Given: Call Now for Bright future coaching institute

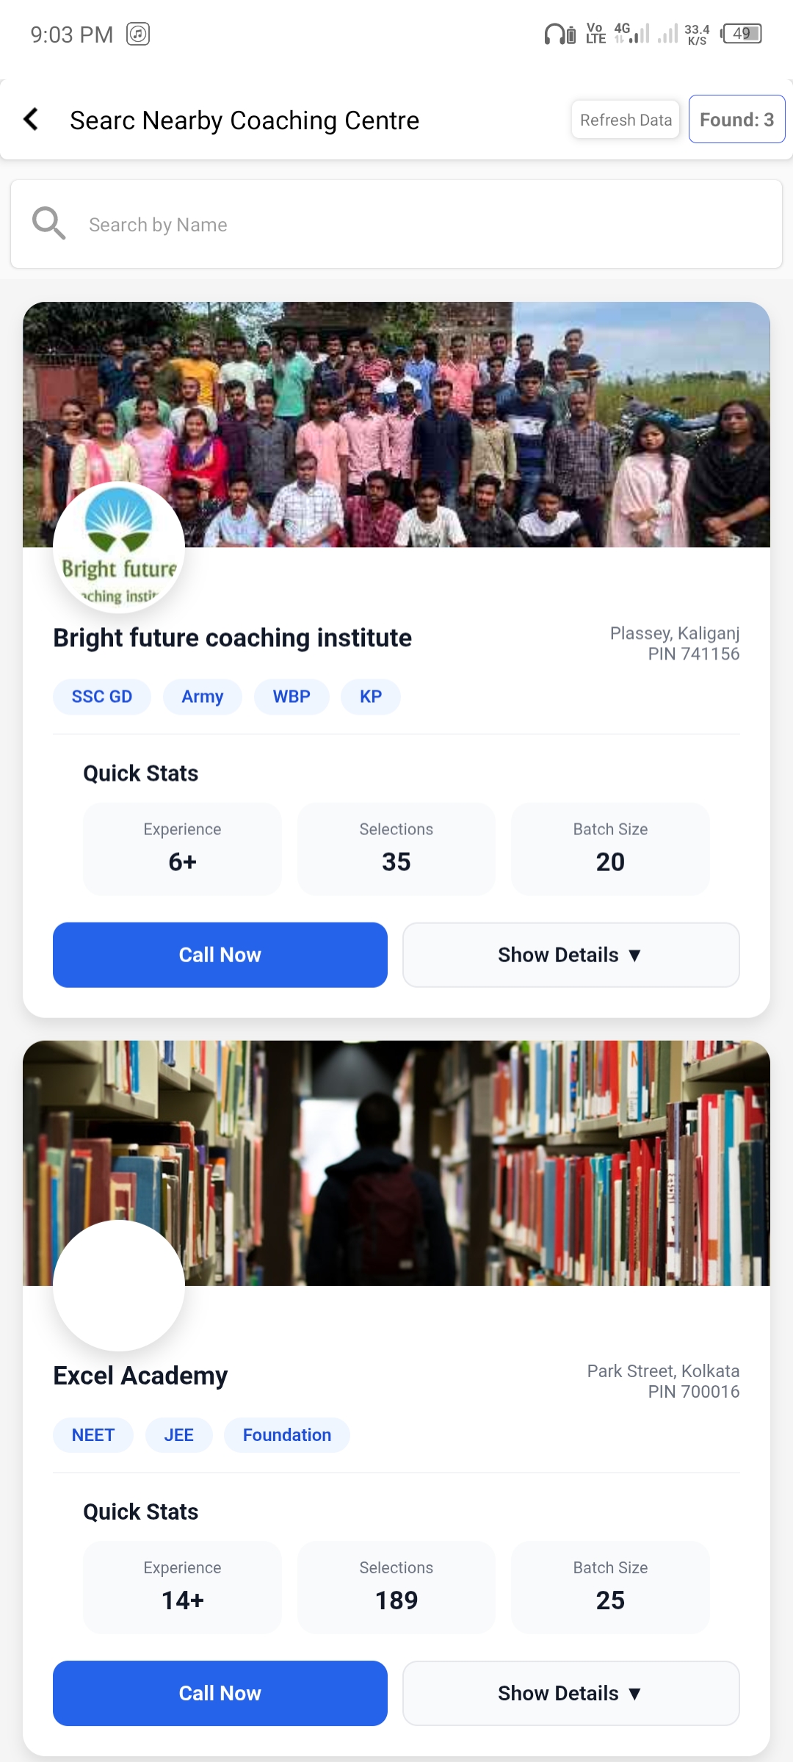Looking at the screenshot, I should tap(220, 955).
